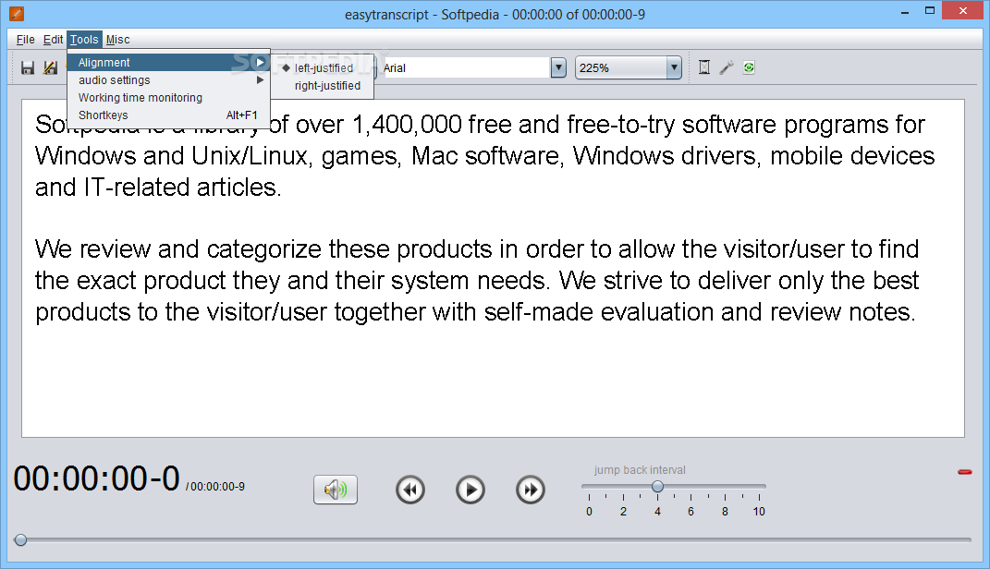990x569 pixels.
Task: Click the save floppy disk icon
Action: [27, 67]
